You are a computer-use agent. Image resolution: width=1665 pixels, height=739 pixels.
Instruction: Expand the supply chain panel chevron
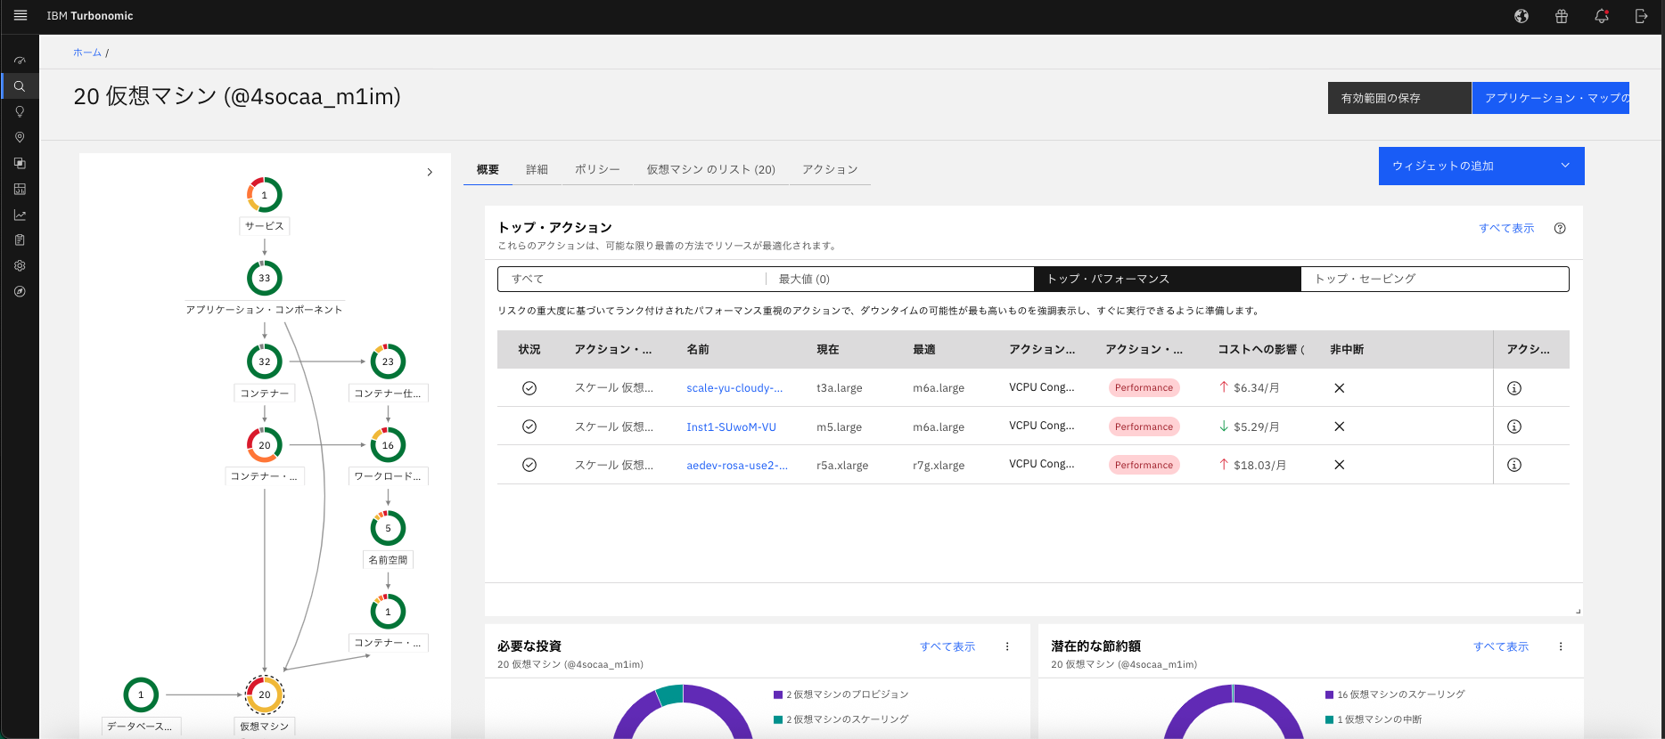click(430, 172)
